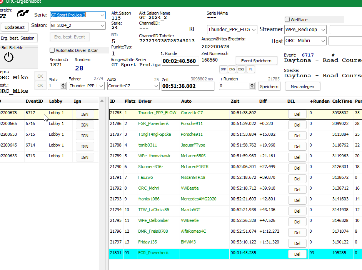Click the DSQ status button
This screenshot has width=362, height=270.
click(241, 69)
